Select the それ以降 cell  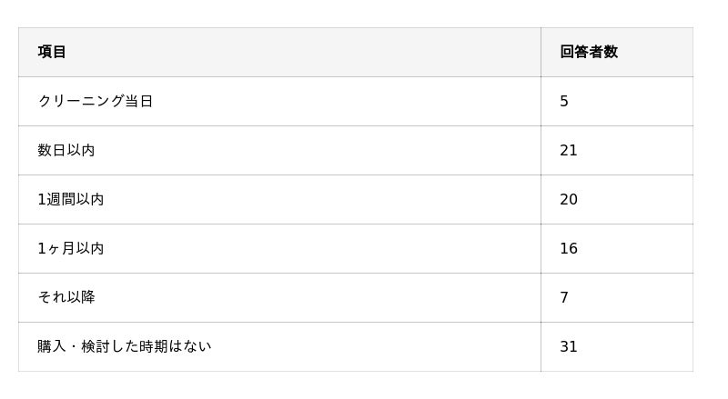point(66,297)
